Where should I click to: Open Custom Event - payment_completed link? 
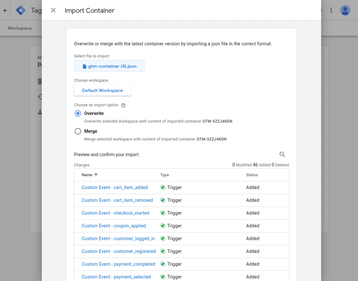point(118,264)
